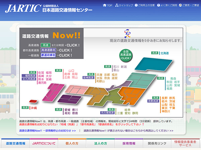Open the よく頂くご質問 FAQ link
The width and height of the screenshot is (201, 150).
pyautogui.click(x=167, y=5)
